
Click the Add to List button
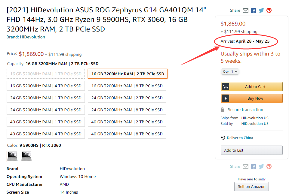coord(252,150)
